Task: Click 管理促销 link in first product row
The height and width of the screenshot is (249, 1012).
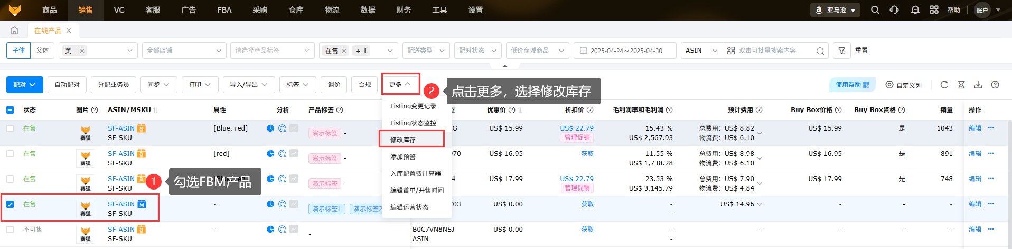Action: pos(577,137)
